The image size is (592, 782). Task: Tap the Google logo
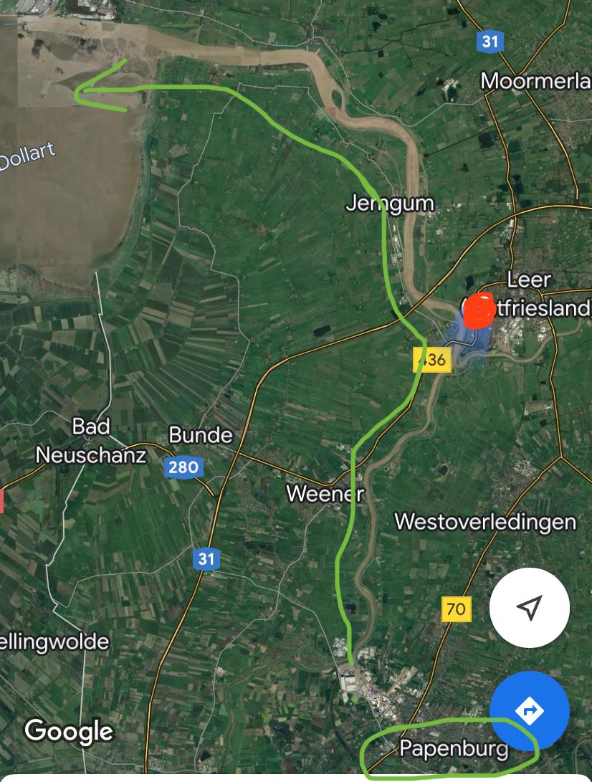point(70,732)
